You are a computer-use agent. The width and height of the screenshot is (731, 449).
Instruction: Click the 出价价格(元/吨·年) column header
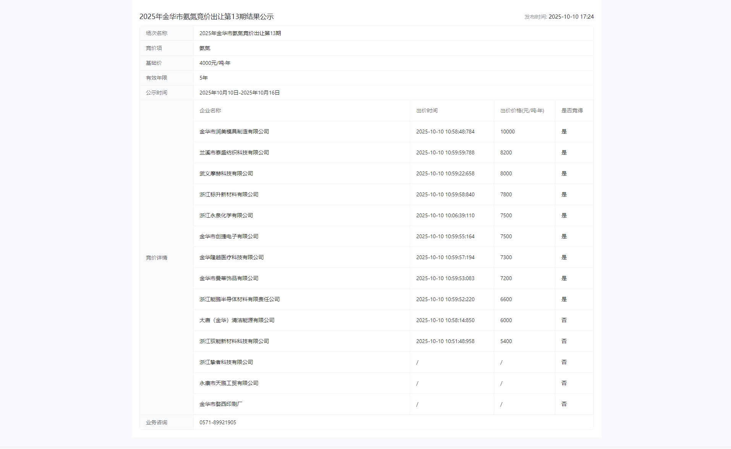[522, 111]
